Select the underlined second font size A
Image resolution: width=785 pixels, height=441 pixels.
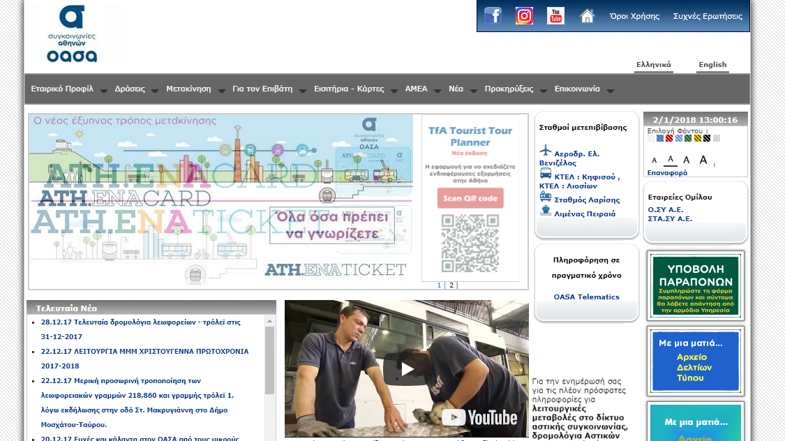tap(671, 160)
